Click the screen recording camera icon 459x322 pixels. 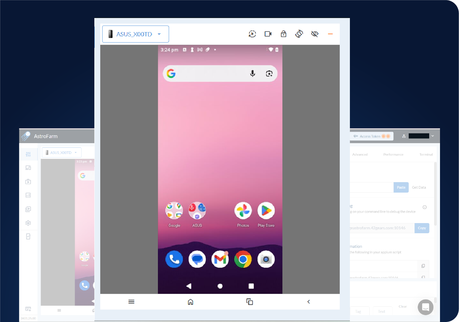coord(268,34)
